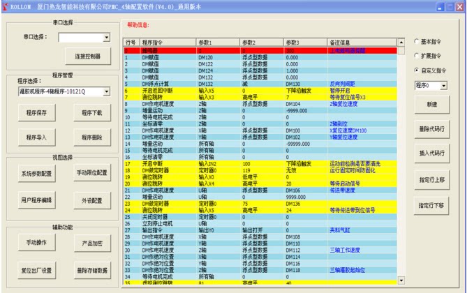Click the table scrollbar thumb
Image resolution: width=467 pixels, height=293 pixels.
point(401,50)
